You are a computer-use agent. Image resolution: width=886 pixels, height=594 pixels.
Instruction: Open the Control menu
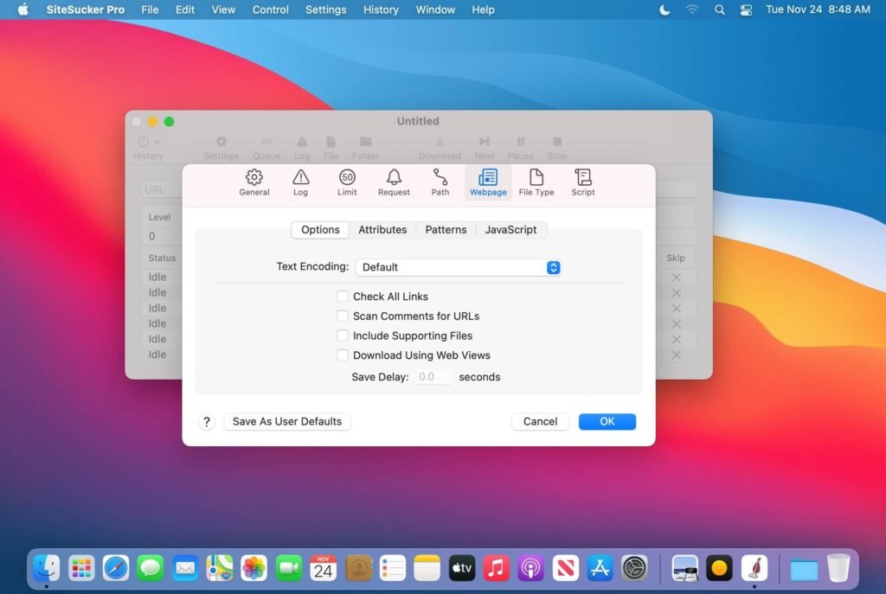pyautogui.click(x=270, y=10)
